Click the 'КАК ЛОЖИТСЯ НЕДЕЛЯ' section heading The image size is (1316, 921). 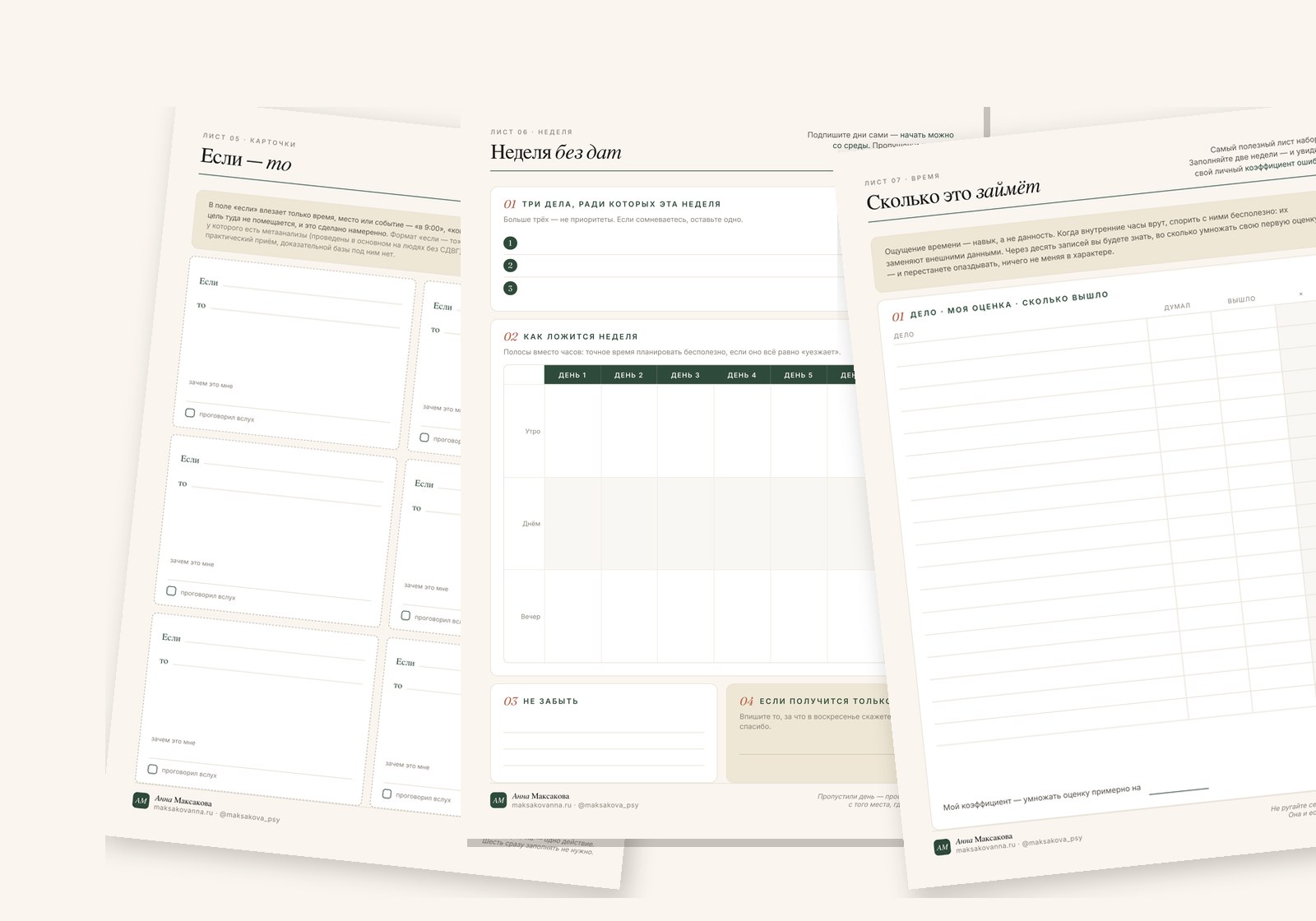pos(580,336)
